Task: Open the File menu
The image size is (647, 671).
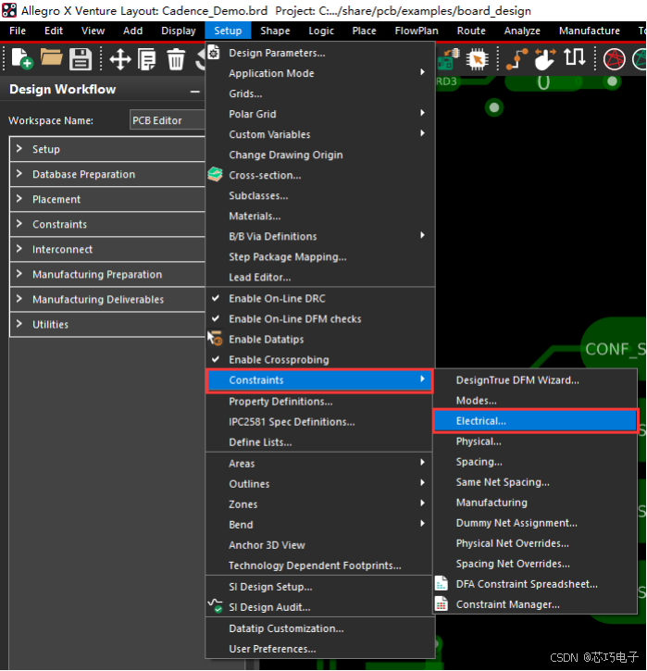Action: point(18,31)
